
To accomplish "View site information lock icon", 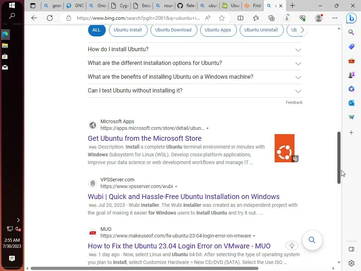I will tap(69, 18).
